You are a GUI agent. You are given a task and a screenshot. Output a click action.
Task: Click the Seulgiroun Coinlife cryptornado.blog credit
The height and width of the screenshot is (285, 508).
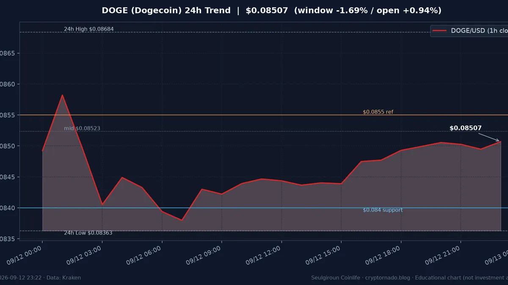pos(361,278)
